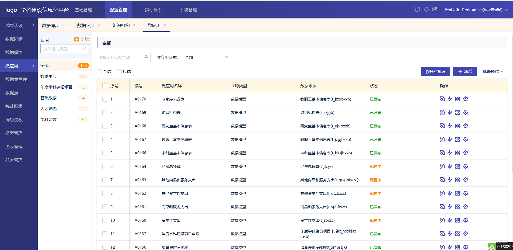Expand the admin account dropdown arrow
Image resolution: width=513 pixels, height=250 pixels.
coord(507,10)
